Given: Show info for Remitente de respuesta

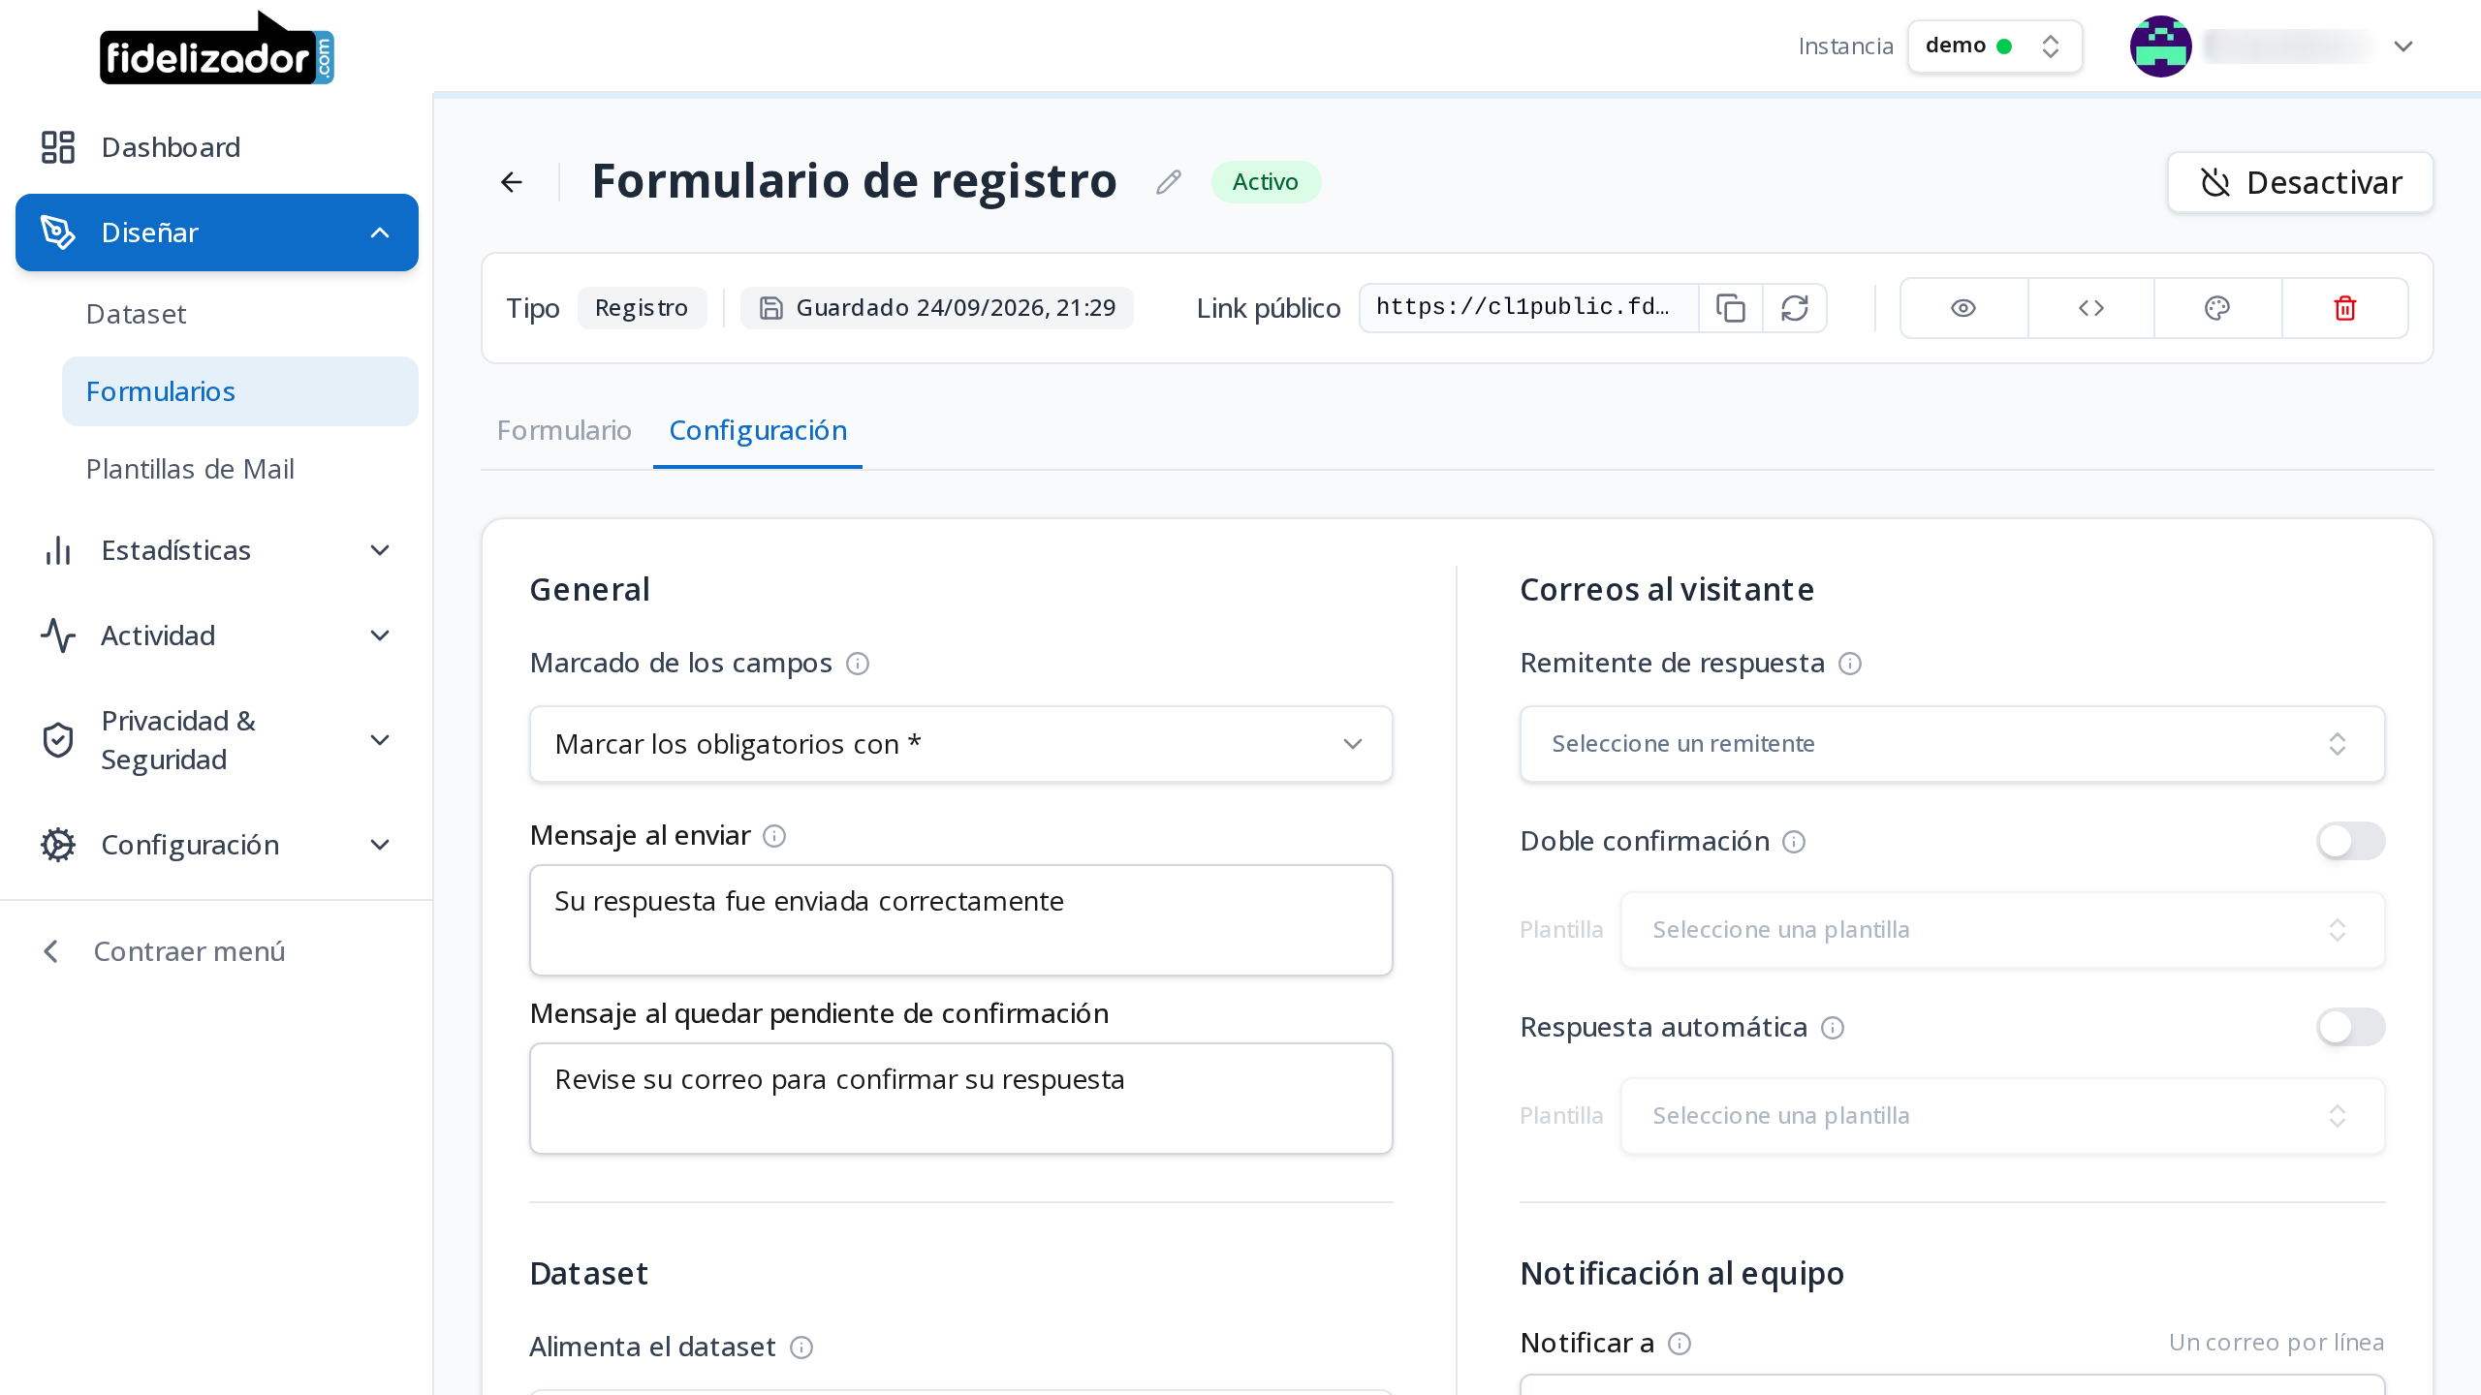Looking at the screenshot, I should [x=1850, y=664].
